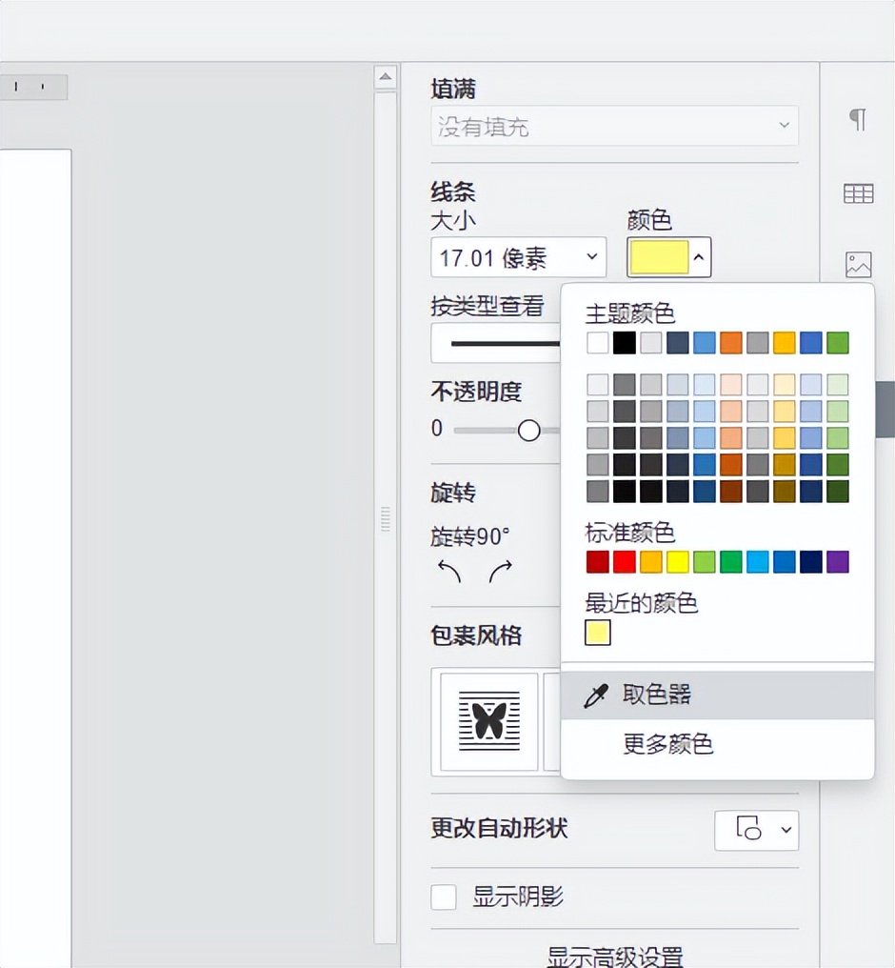895x968 pixels.
Task: Rotate the shape 90° counterclockwise
Action: tap(447, 572)
